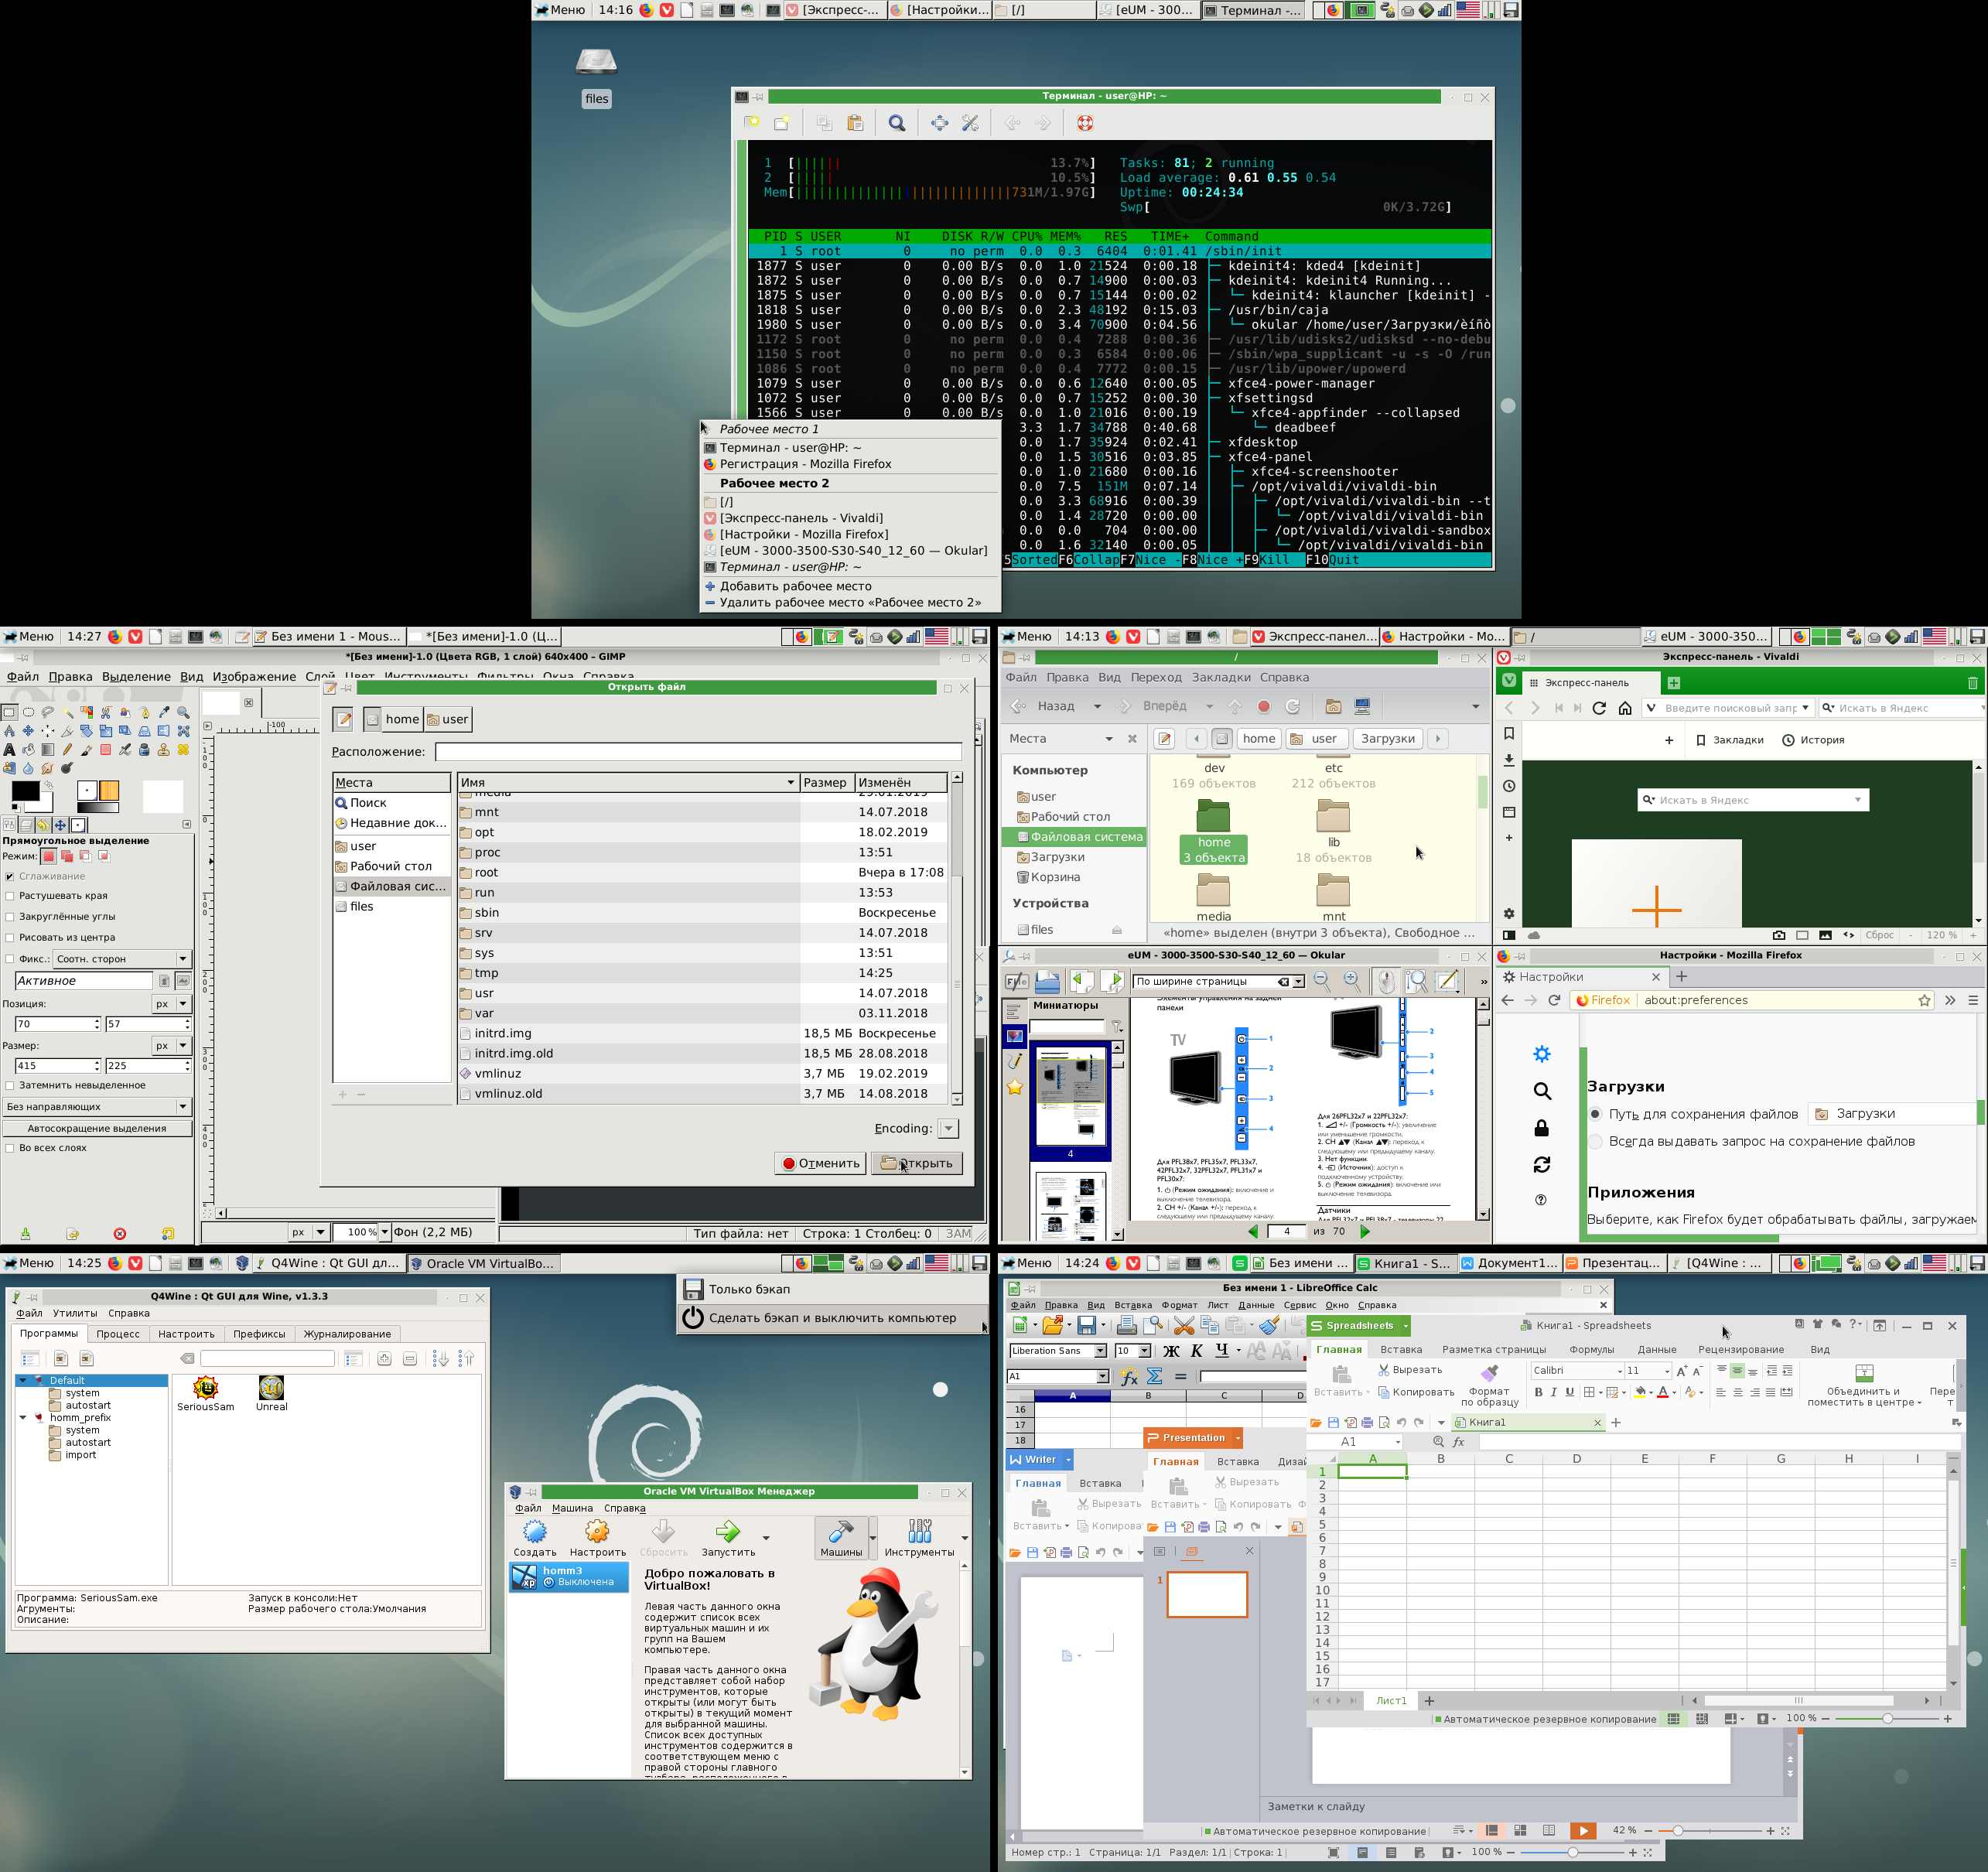The image size is (1988, 1872).
Task: Click Запустить green arrow in VirtualBox
Action: (728, 1539)
